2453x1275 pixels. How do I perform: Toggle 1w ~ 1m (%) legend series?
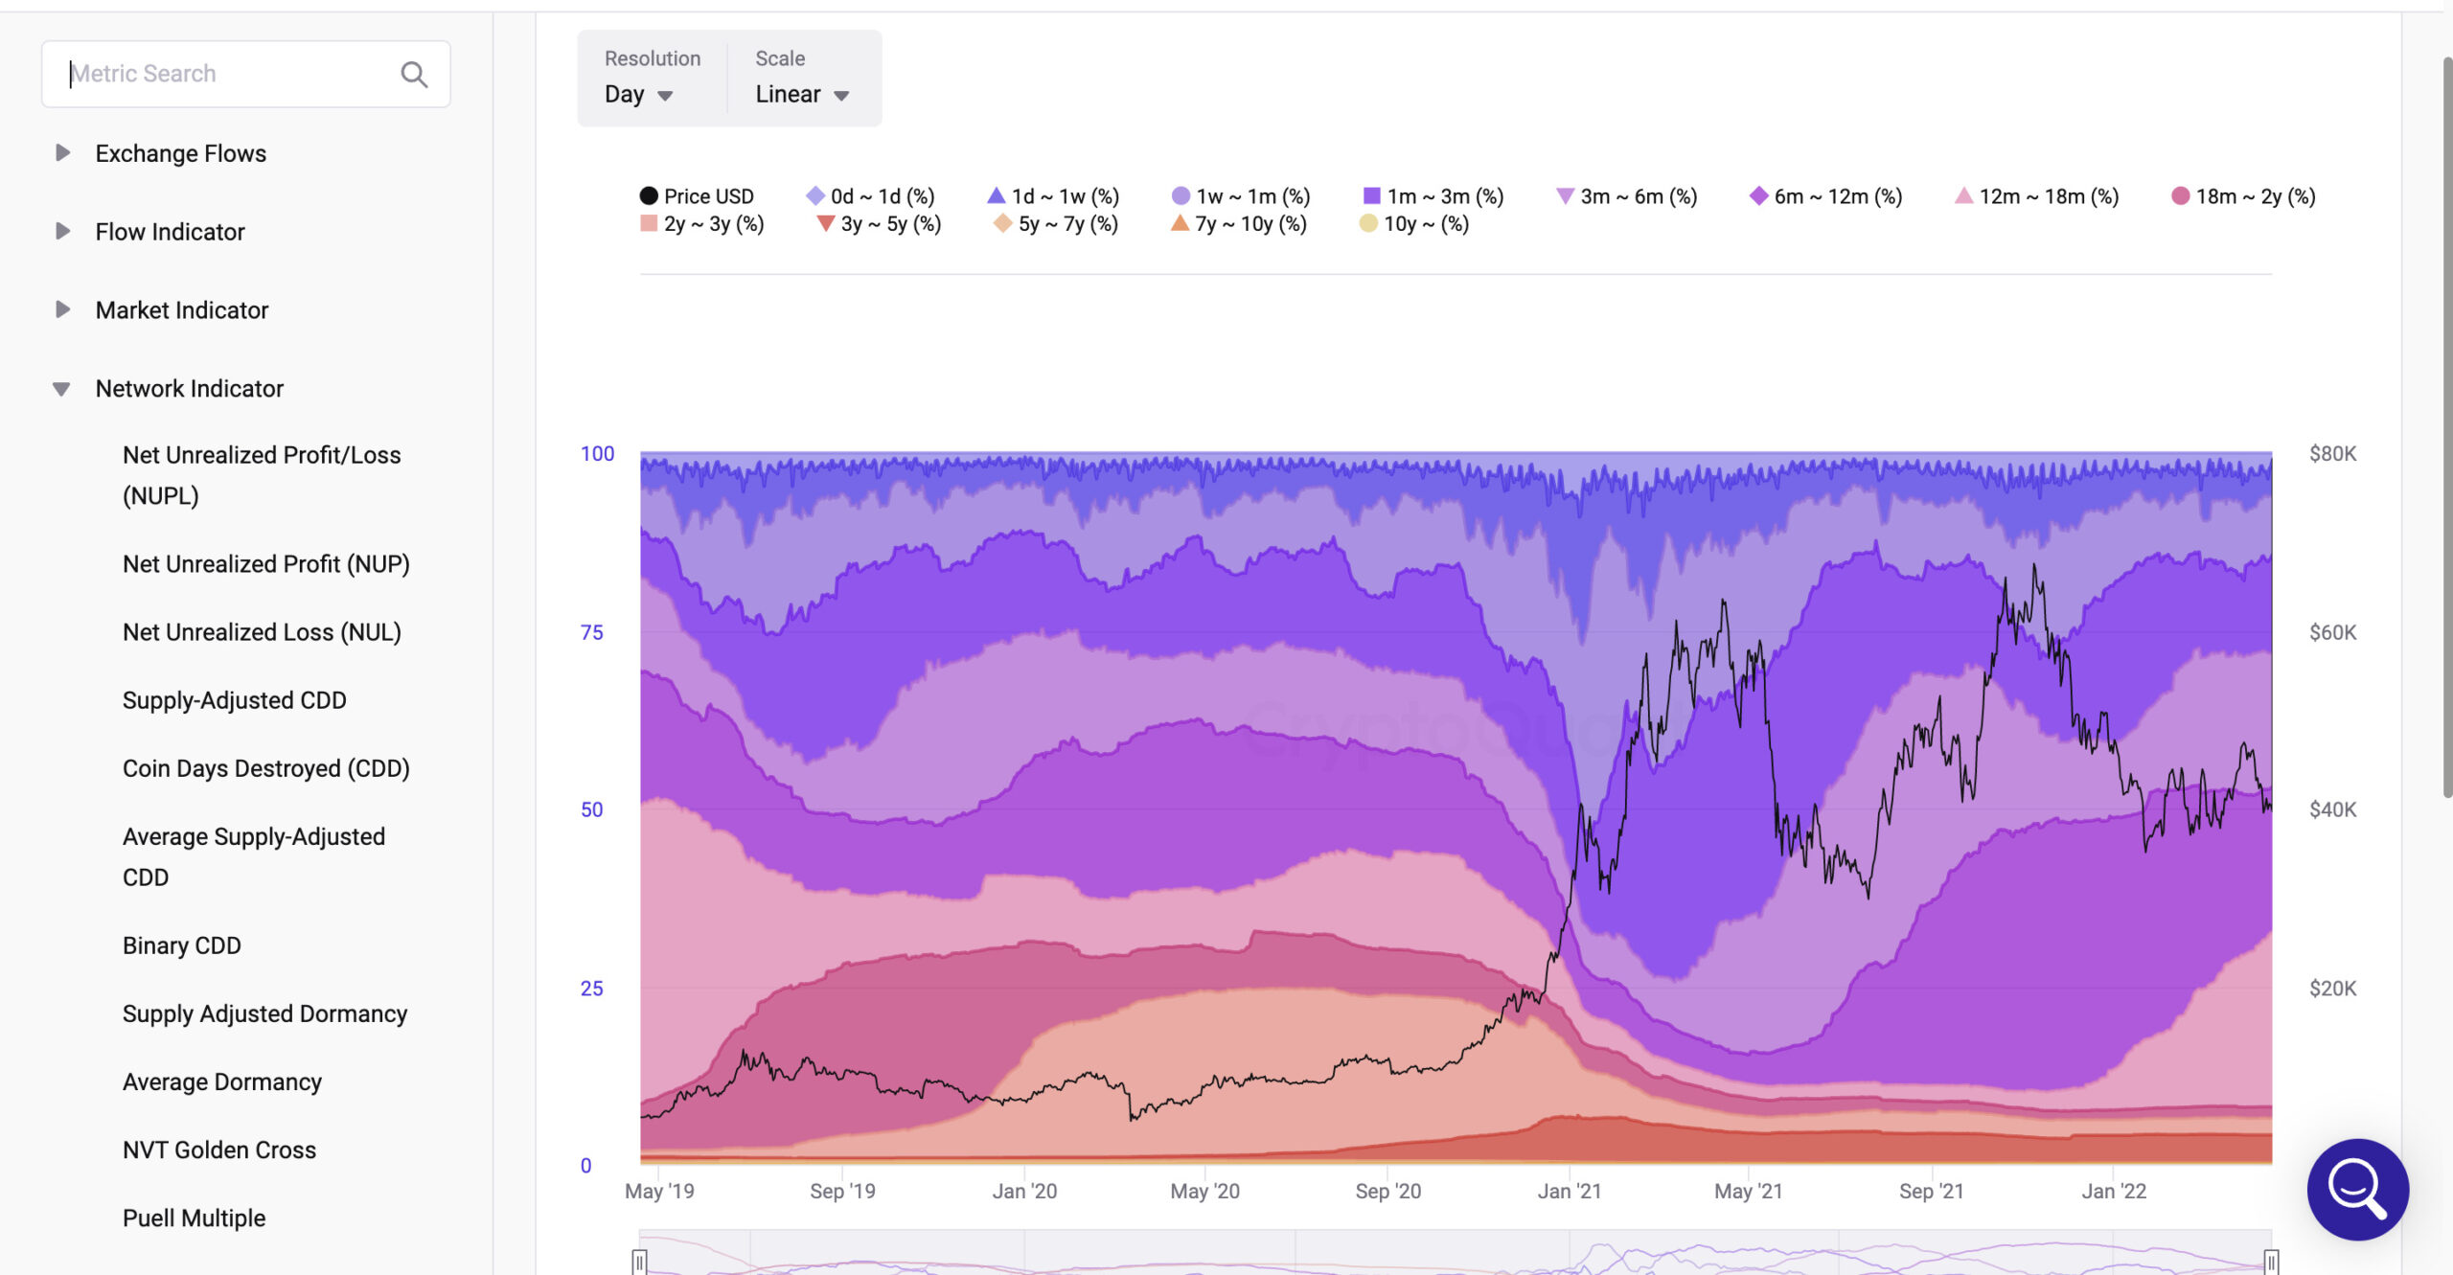point(1241,195)
